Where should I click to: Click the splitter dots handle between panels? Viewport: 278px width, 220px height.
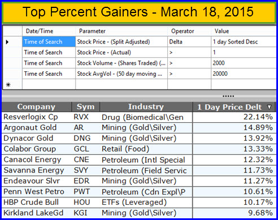[x=228, y=96]
